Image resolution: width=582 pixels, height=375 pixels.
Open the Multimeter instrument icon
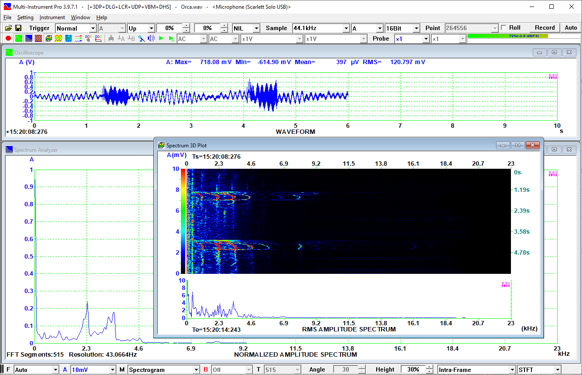(37, 38)
